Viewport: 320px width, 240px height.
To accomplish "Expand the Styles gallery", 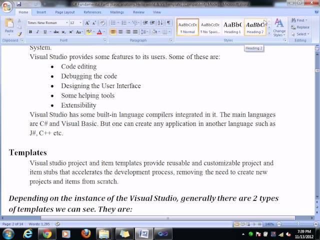I will click(269, 33).
